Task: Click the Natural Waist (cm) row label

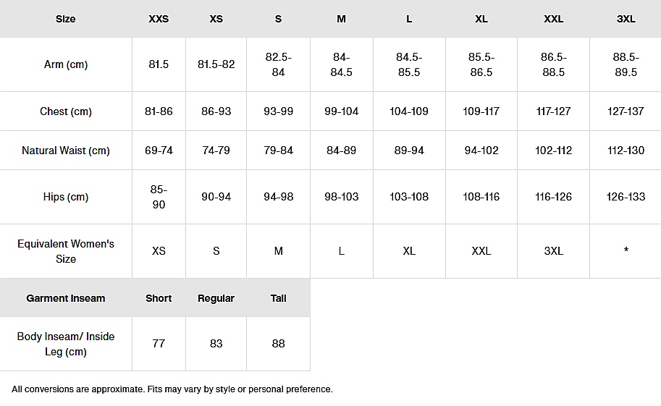Action: [66, 151]
